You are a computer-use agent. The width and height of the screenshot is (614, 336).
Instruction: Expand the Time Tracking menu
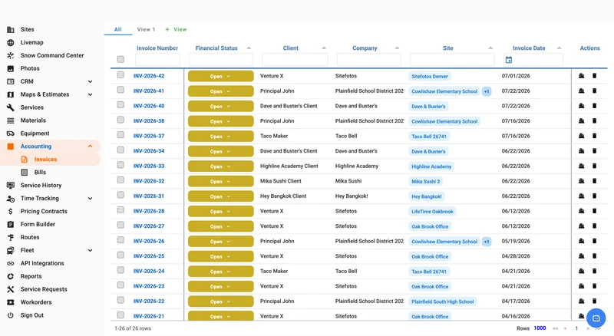coord(90,198)
